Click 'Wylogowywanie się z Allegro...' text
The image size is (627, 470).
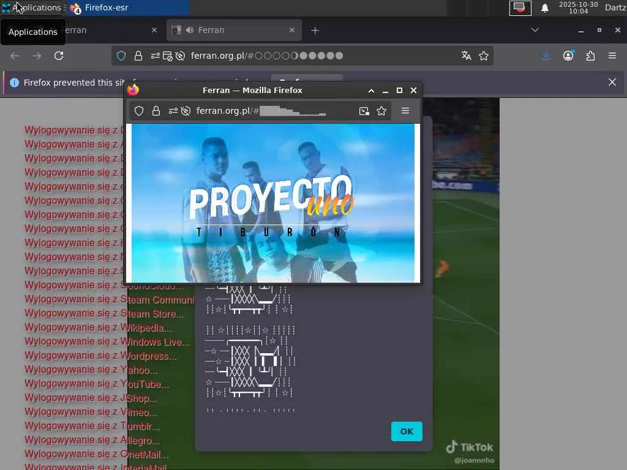[x=92, y=441]
